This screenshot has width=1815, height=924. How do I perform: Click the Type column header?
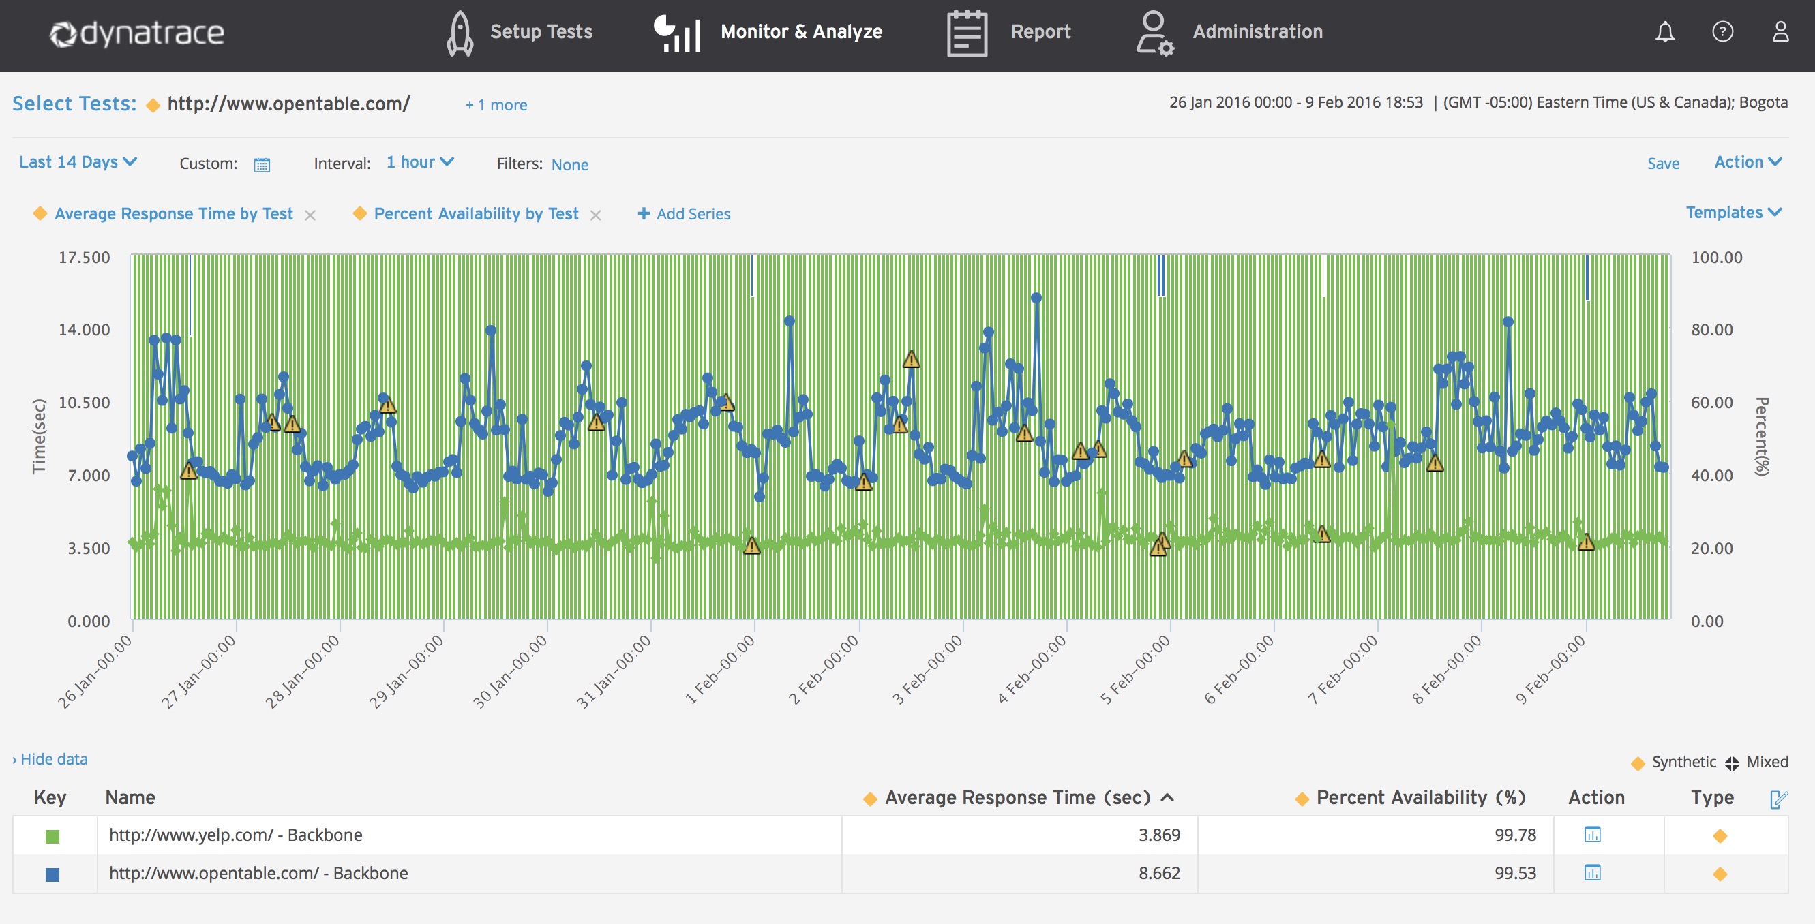[x=1712, y=797]
